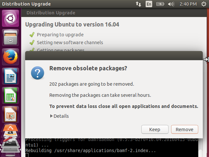Viewport: 209px width, 157px height.
Task: Expand the Details disclosure triangle
Action: [x=51, y=116]
